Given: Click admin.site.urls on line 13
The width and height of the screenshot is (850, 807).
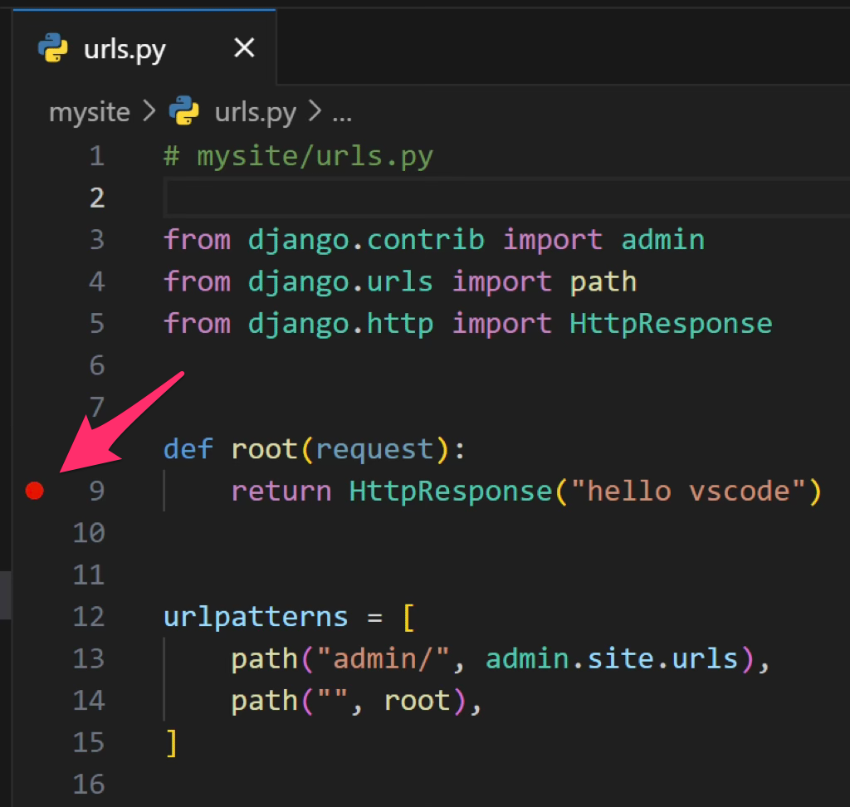Looking at the screenshot, I should tap(611, 658).
